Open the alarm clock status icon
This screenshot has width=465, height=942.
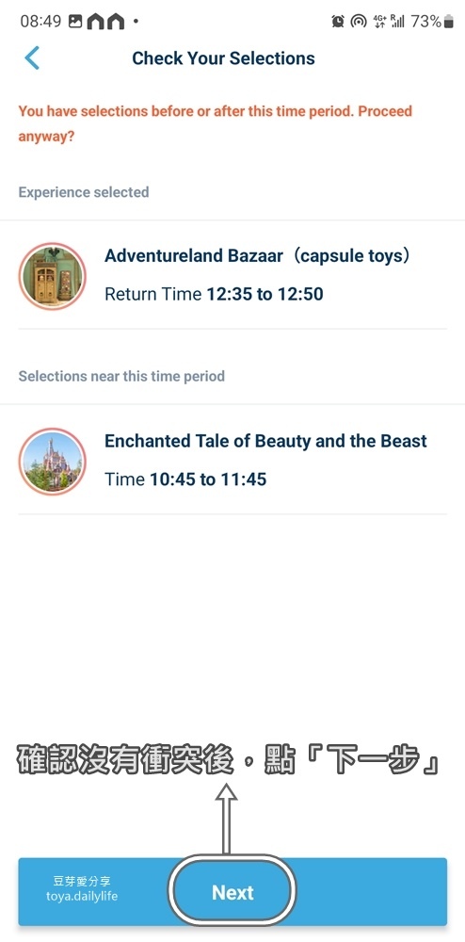(x=338, y=22)
